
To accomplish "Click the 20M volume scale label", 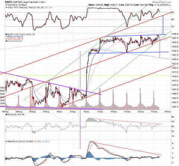I will 2,103.
